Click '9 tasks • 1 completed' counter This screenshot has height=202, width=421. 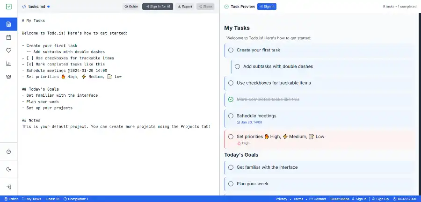[399, 7]
